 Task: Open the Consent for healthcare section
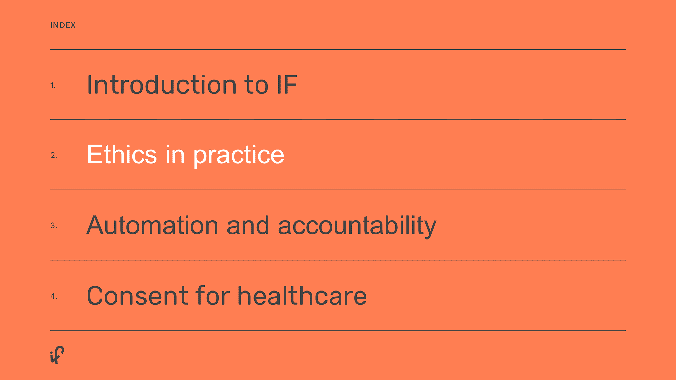coord(227,296)
